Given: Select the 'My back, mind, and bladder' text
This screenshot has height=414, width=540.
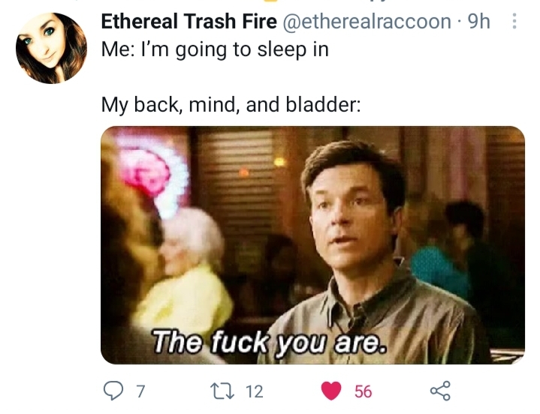Looking at the screenshot, I should [x=231, y=104].
